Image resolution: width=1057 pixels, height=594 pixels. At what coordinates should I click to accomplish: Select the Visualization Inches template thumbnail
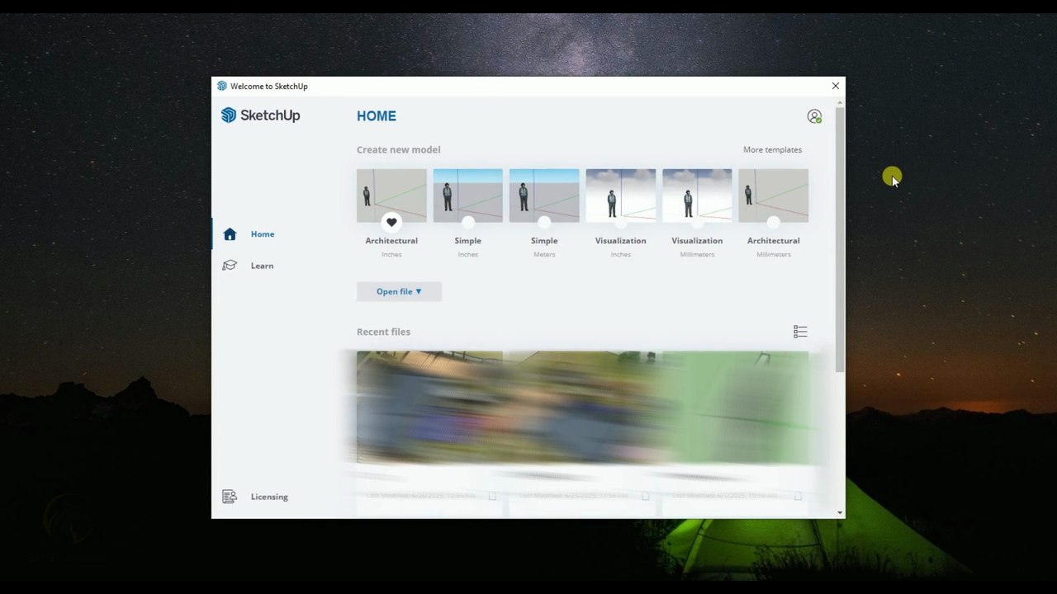point(621,196)
